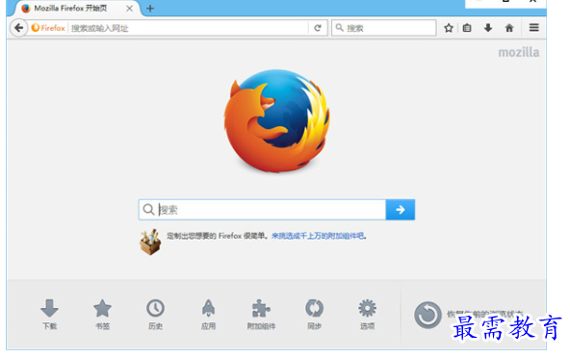The image size is (570, 358).
Task: Go to home page with house icon
Action: click(509, 28)
